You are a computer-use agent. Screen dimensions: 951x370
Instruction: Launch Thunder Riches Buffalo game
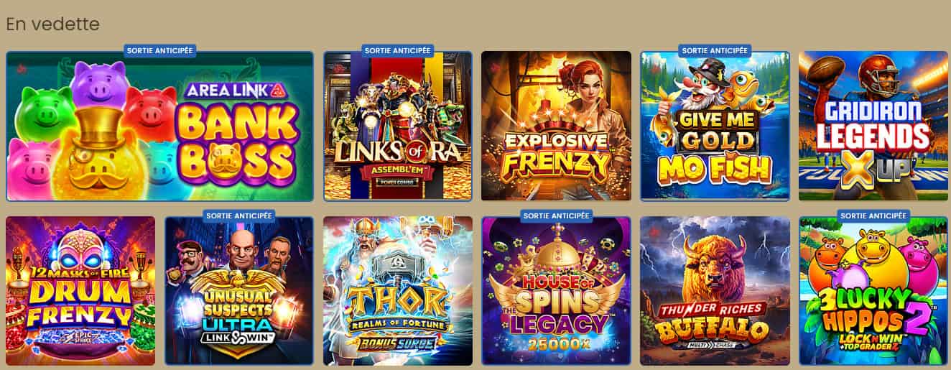[x=715, y=291]
